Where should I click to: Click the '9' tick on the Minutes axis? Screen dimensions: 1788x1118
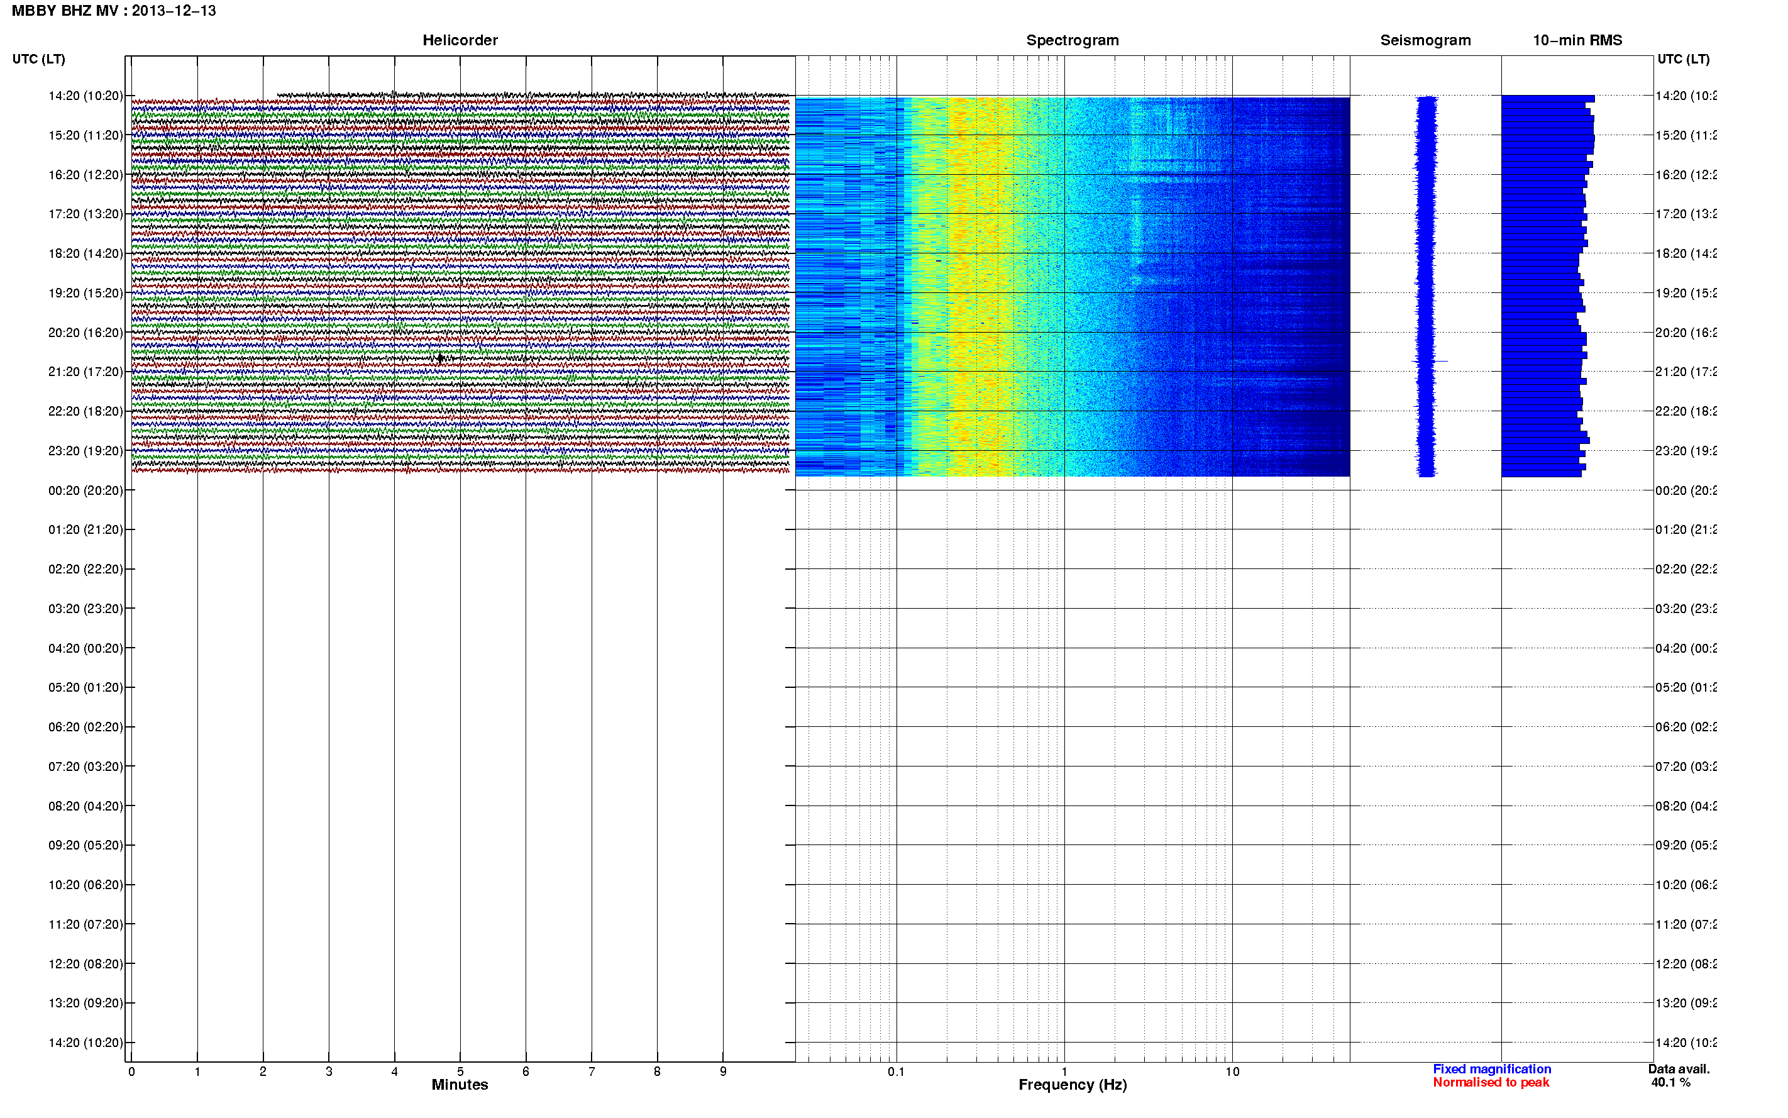(x=723, y=1071)
